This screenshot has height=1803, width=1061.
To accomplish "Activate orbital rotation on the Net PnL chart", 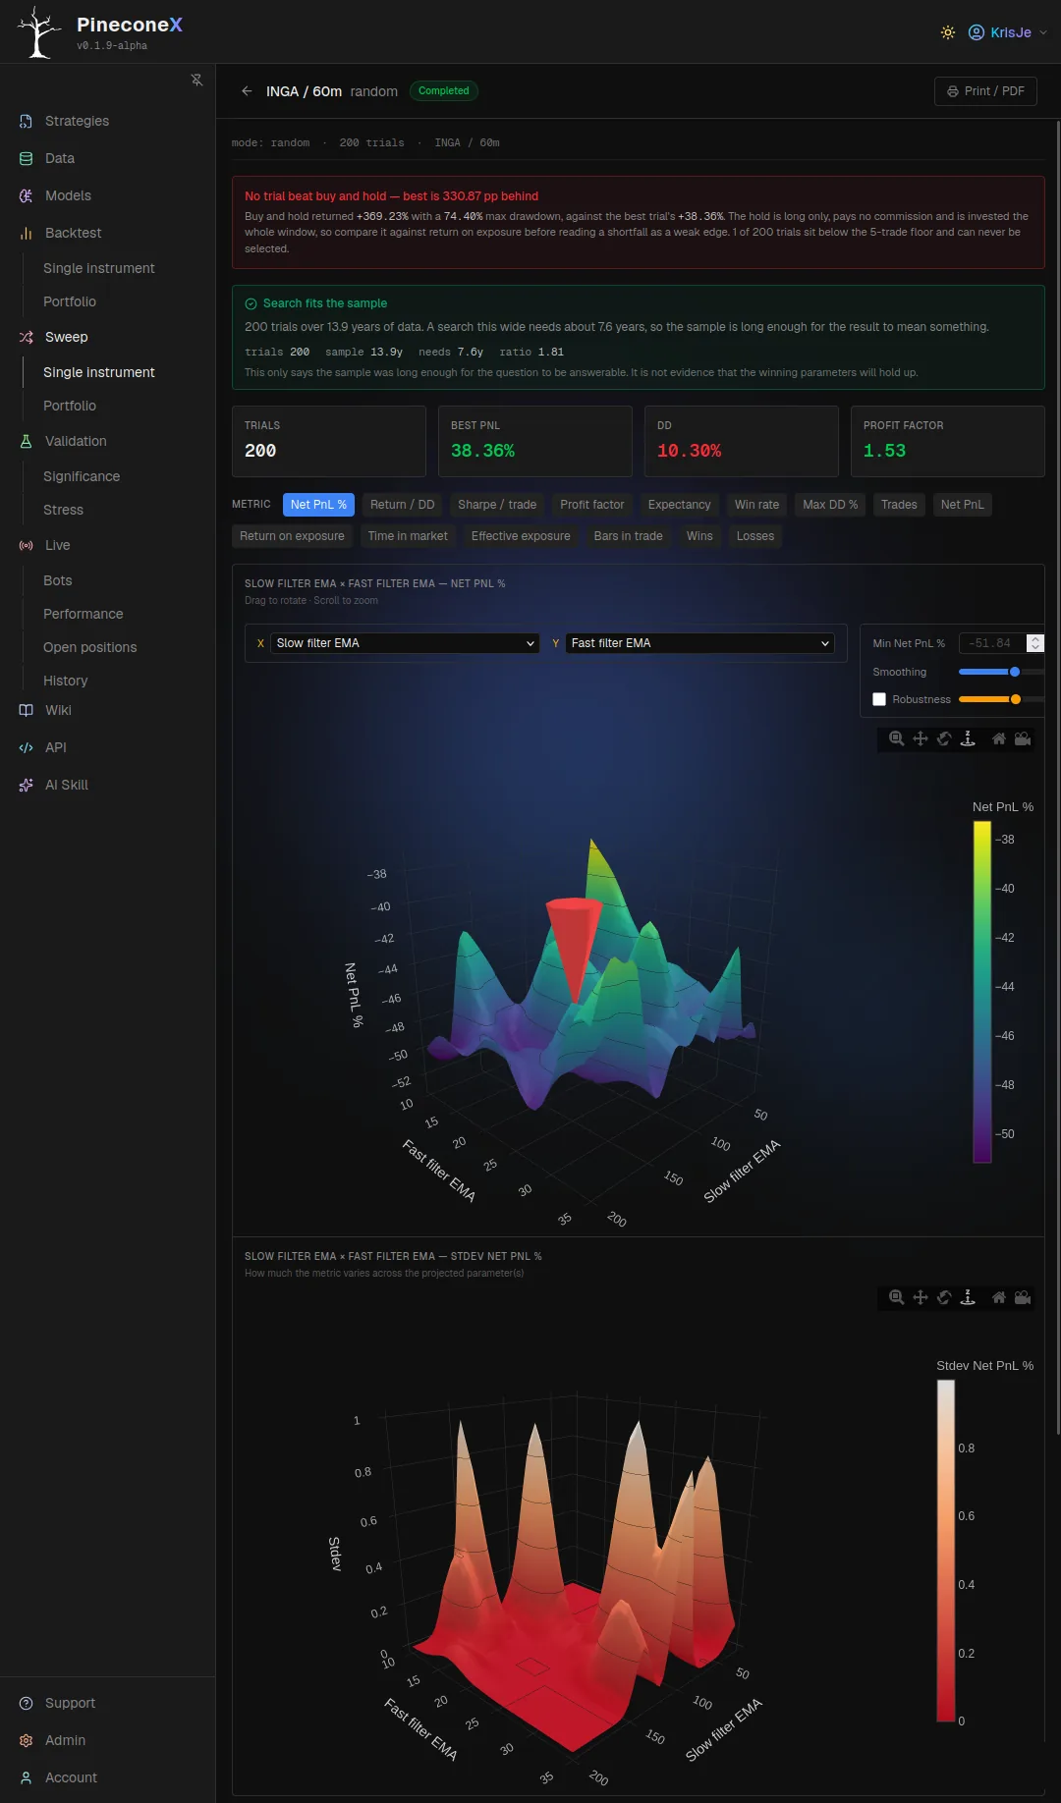I will tap(944, 738).
